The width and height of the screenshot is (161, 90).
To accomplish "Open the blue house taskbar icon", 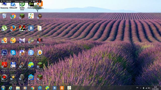I will coord(40,88).
